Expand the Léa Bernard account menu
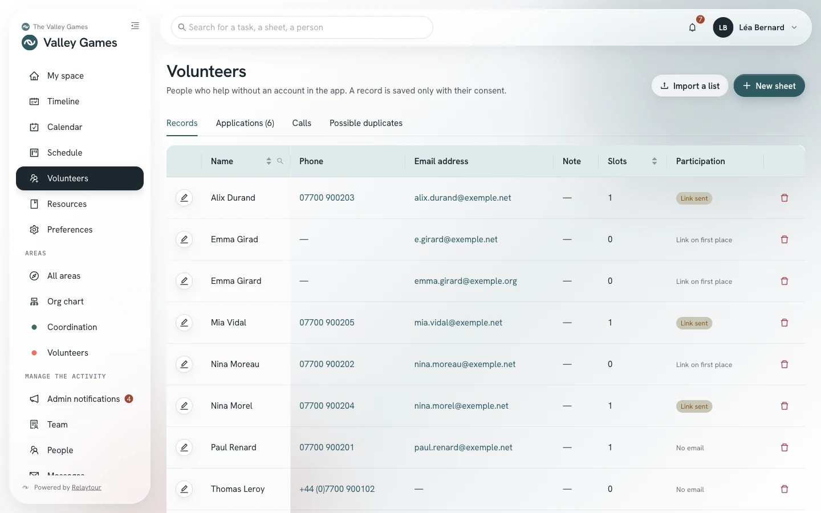 click(x=755, y=27)
